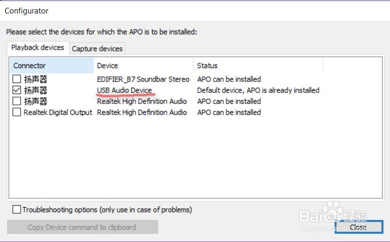Click the 扬声器 label in the USB Audio row
This screenshot has height=242, width=390.
[x=35, y=90]
